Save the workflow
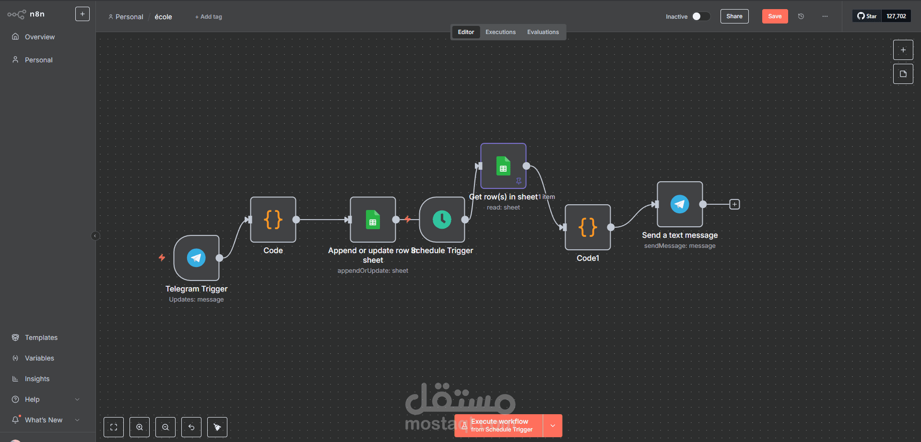This screenshot has height=442, width=921. [x=775, y=16]
